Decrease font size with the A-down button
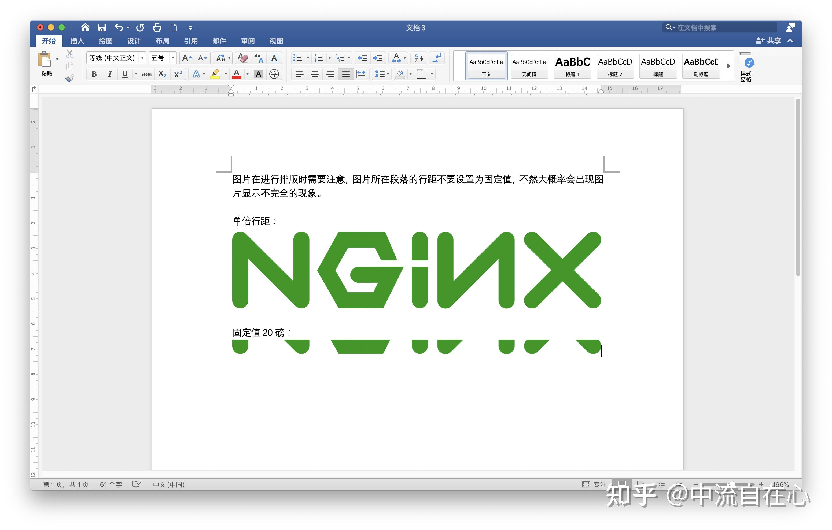832x530 pixels. pos(203,58)
